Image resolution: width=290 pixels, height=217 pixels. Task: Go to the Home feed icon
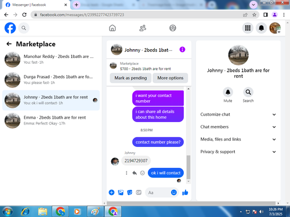point(113,28)
